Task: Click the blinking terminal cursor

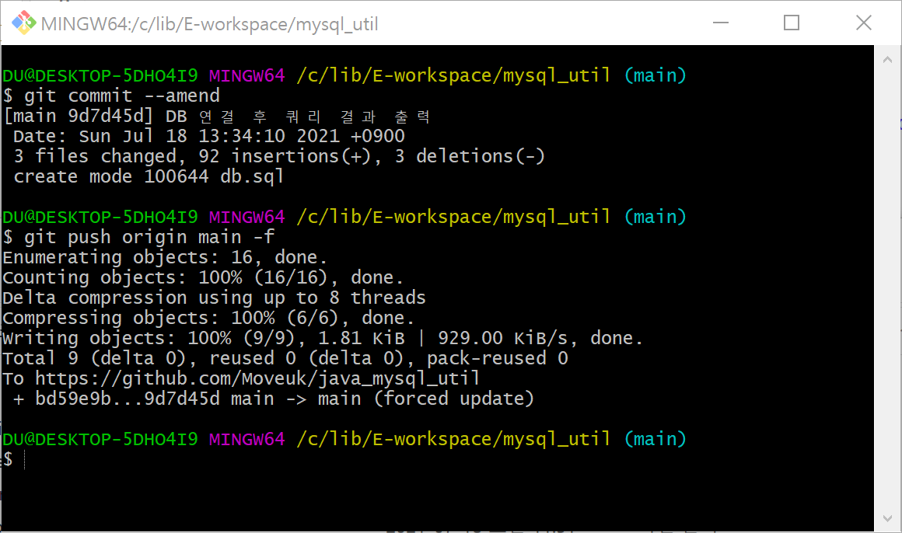Action: pyautogui.click(x=24, y=459)
